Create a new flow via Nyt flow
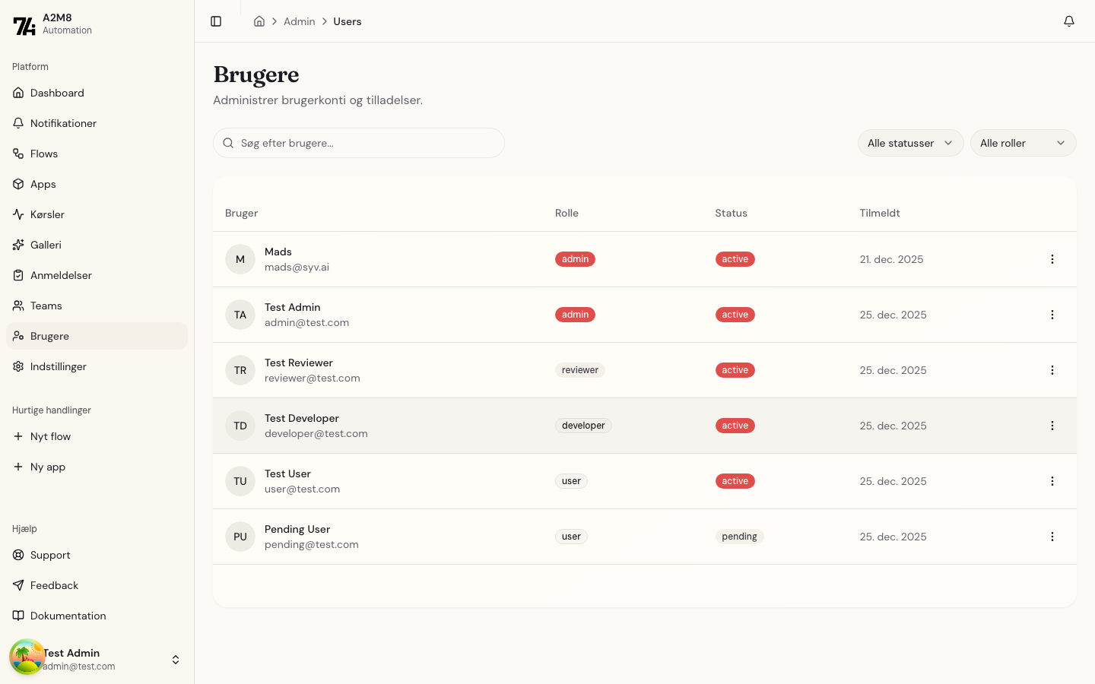The image size is (1095, 684). click(51, 436)
